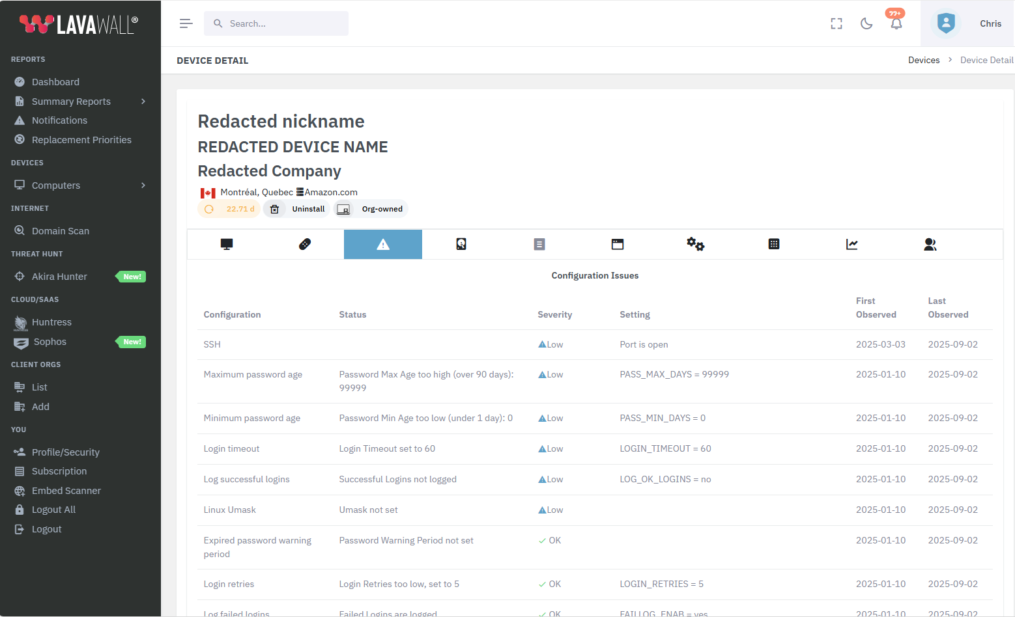Viewport: 1015px width, 617px height.
Task: Click the fullscreen icon in header
Action: pos(836,23)
